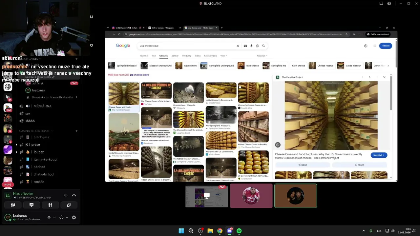Visit the site via Navštívit button
The width and height of the screenshot is (420, 236).
pyautogui.click(x=379, y=155)
